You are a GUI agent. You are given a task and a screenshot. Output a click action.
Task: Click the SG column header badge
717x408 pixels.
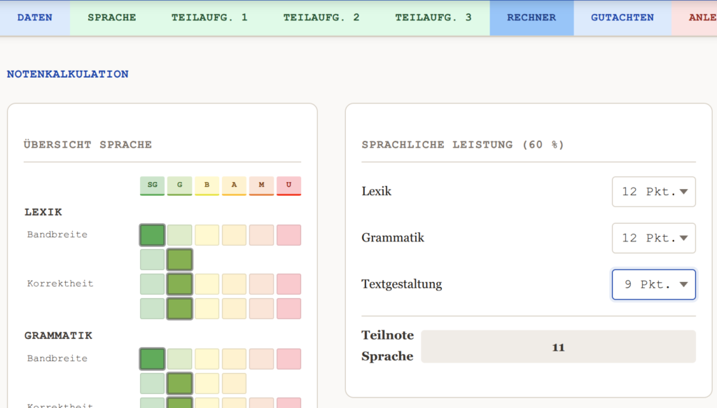pos(152,185)
